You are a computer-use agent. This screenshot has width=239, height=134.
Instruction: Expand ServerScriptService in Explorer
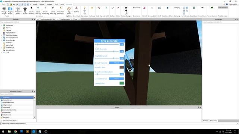[1, 38]
